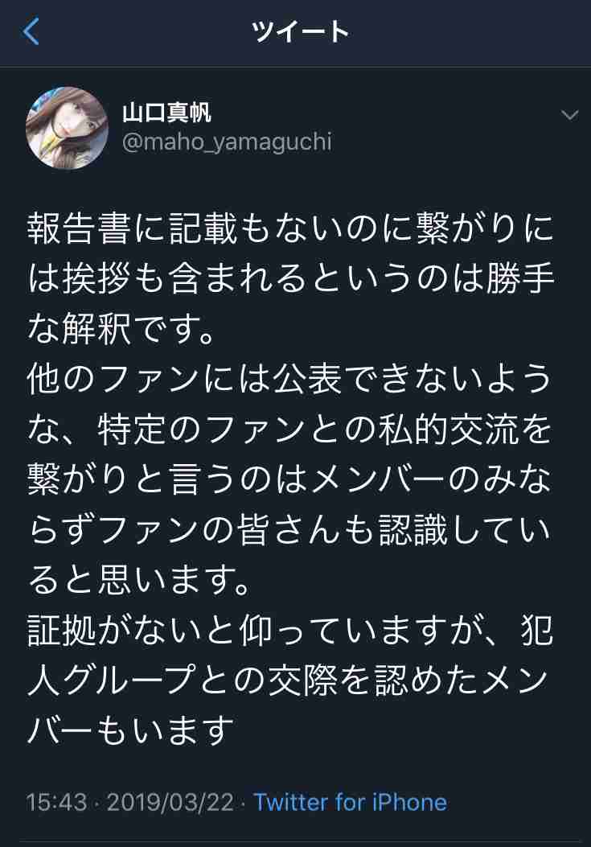This screenshot has height=847, width=591.
Task: Open 山口真帆's profile picture
Action: pos(67,128)
